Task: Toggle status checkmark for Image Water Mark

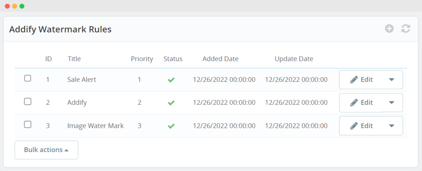Action: (x=171, y=126)
